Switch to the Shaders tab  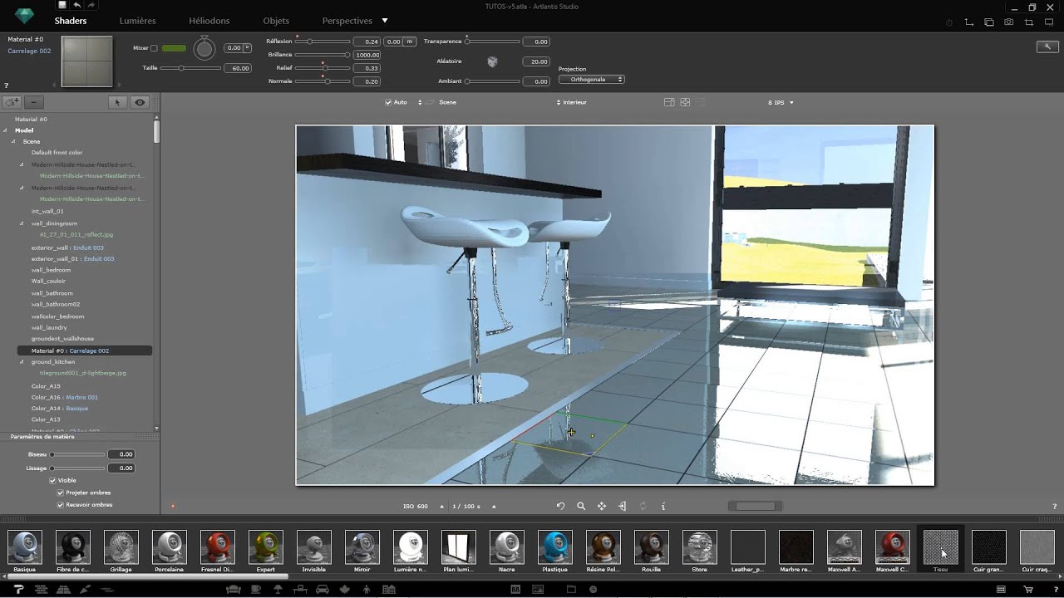(x=71, y=20)
